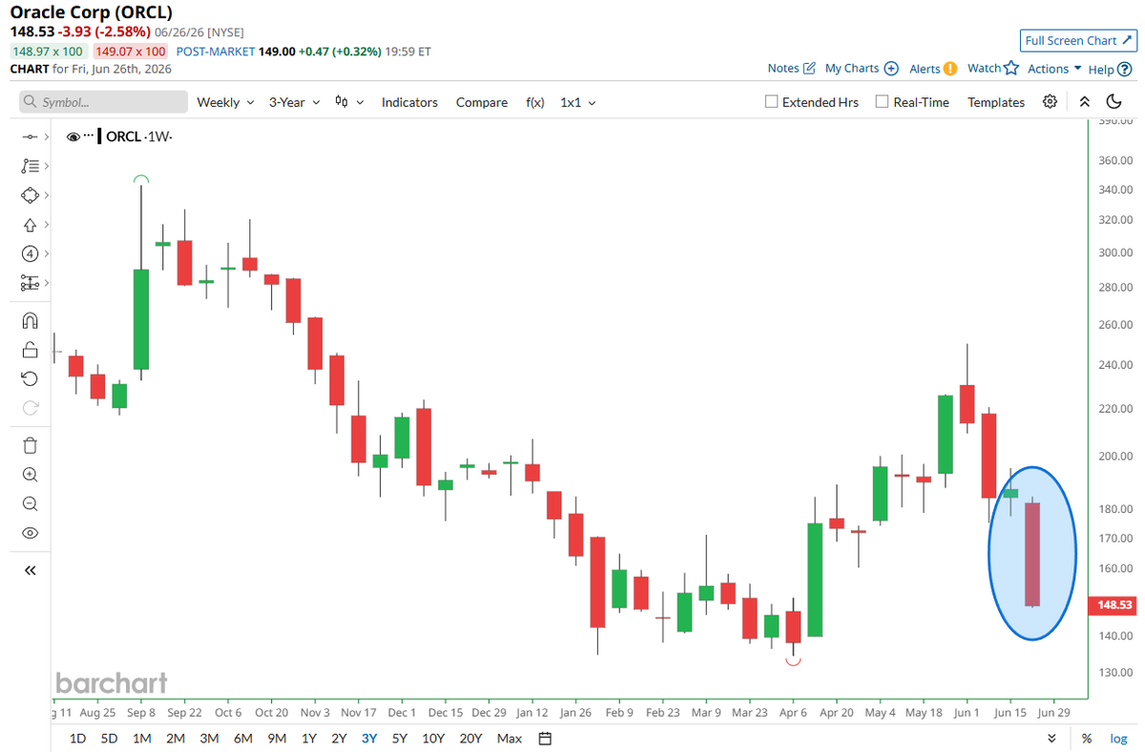This screenshot has height=752, width=1145.
Task: Expand the trend line tool submenu arrow
Action: coord(46,137)
